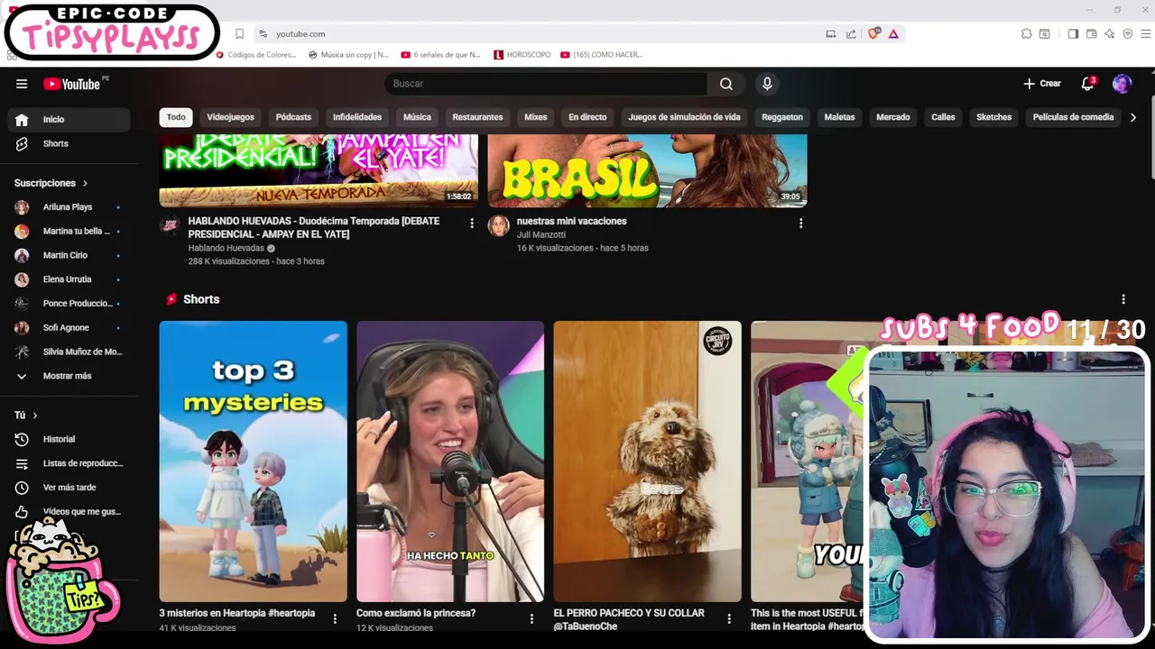Click the browser bookmark icon
The height and width of the screenshot is (649, 1155).
239,34
